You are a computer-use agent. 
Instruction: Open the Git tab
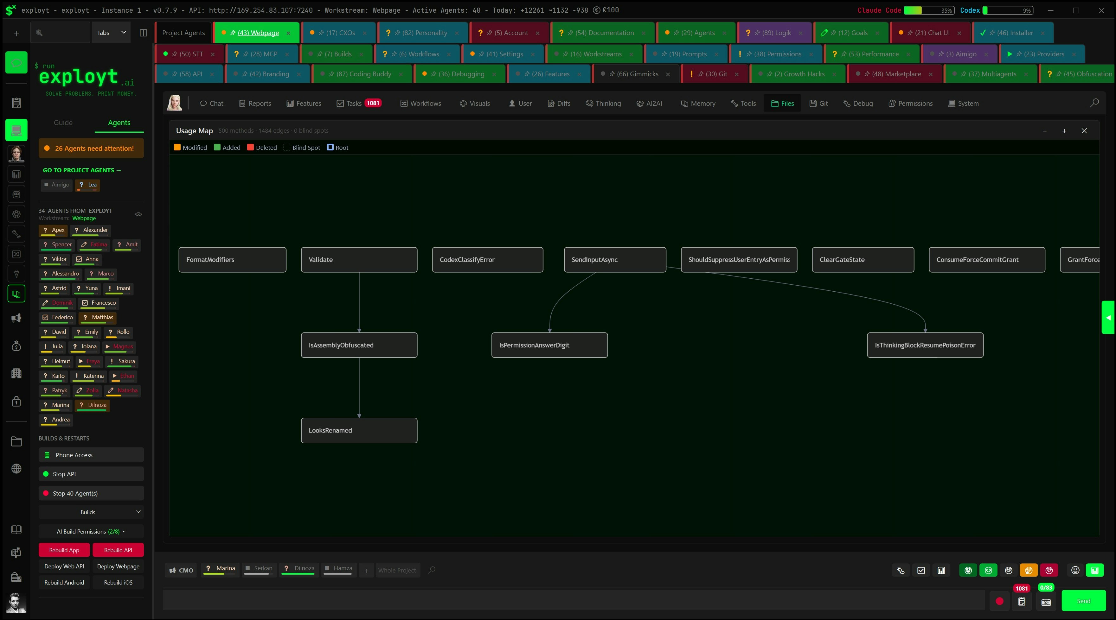pos(818,103)
